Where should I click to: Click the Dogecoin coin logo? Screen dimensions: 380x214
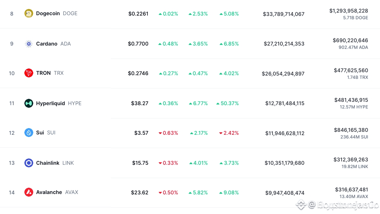(x=29, y=14)
